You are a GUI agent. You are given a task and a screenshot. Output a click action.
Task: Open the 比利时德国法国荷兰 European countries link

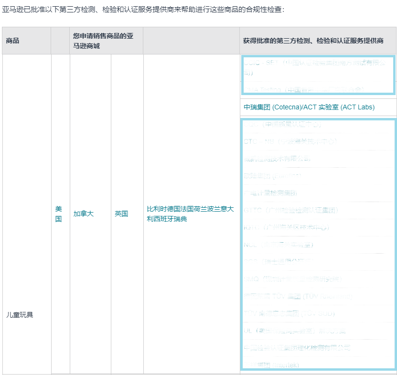click(x=190, y=214)
